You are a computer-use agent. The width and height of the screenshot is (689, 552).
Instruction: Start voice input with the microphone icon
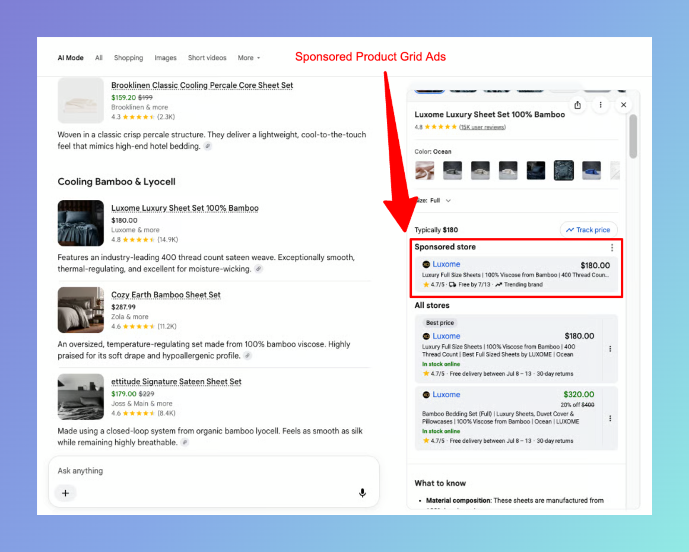(362, 493)
